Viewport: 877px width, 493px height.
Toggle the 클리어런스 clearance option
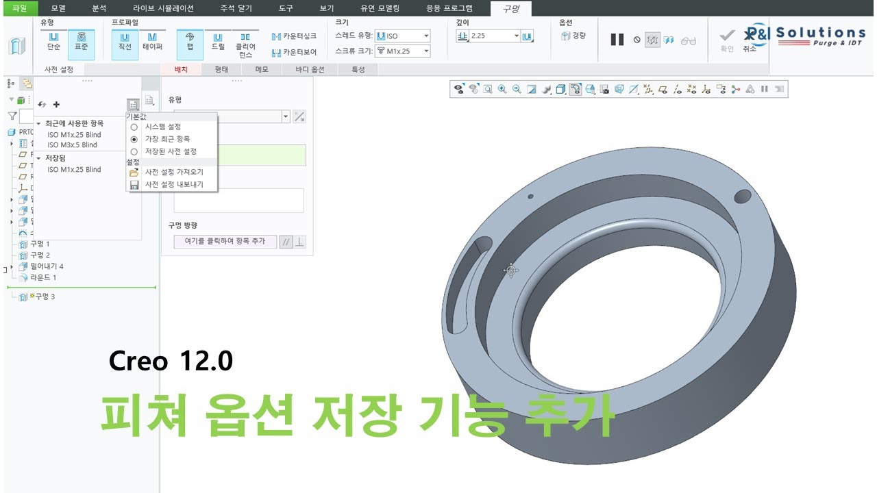click(245, 45)
